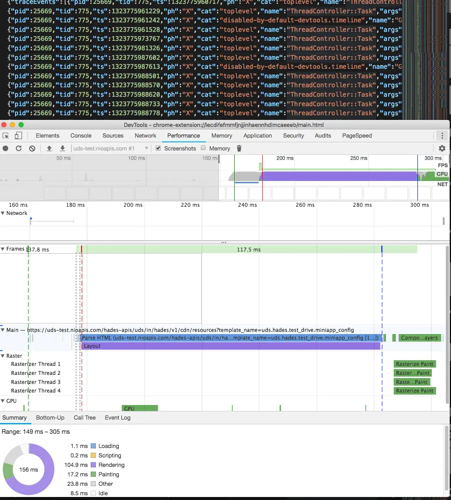The width and height of the screenshot is (451, 500).
Task: Click the save profile download icon
Action: point(62,148)
